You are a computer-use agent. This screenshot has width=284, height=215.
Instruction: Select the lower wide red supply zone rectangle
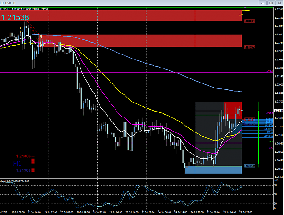pos(140,41)
